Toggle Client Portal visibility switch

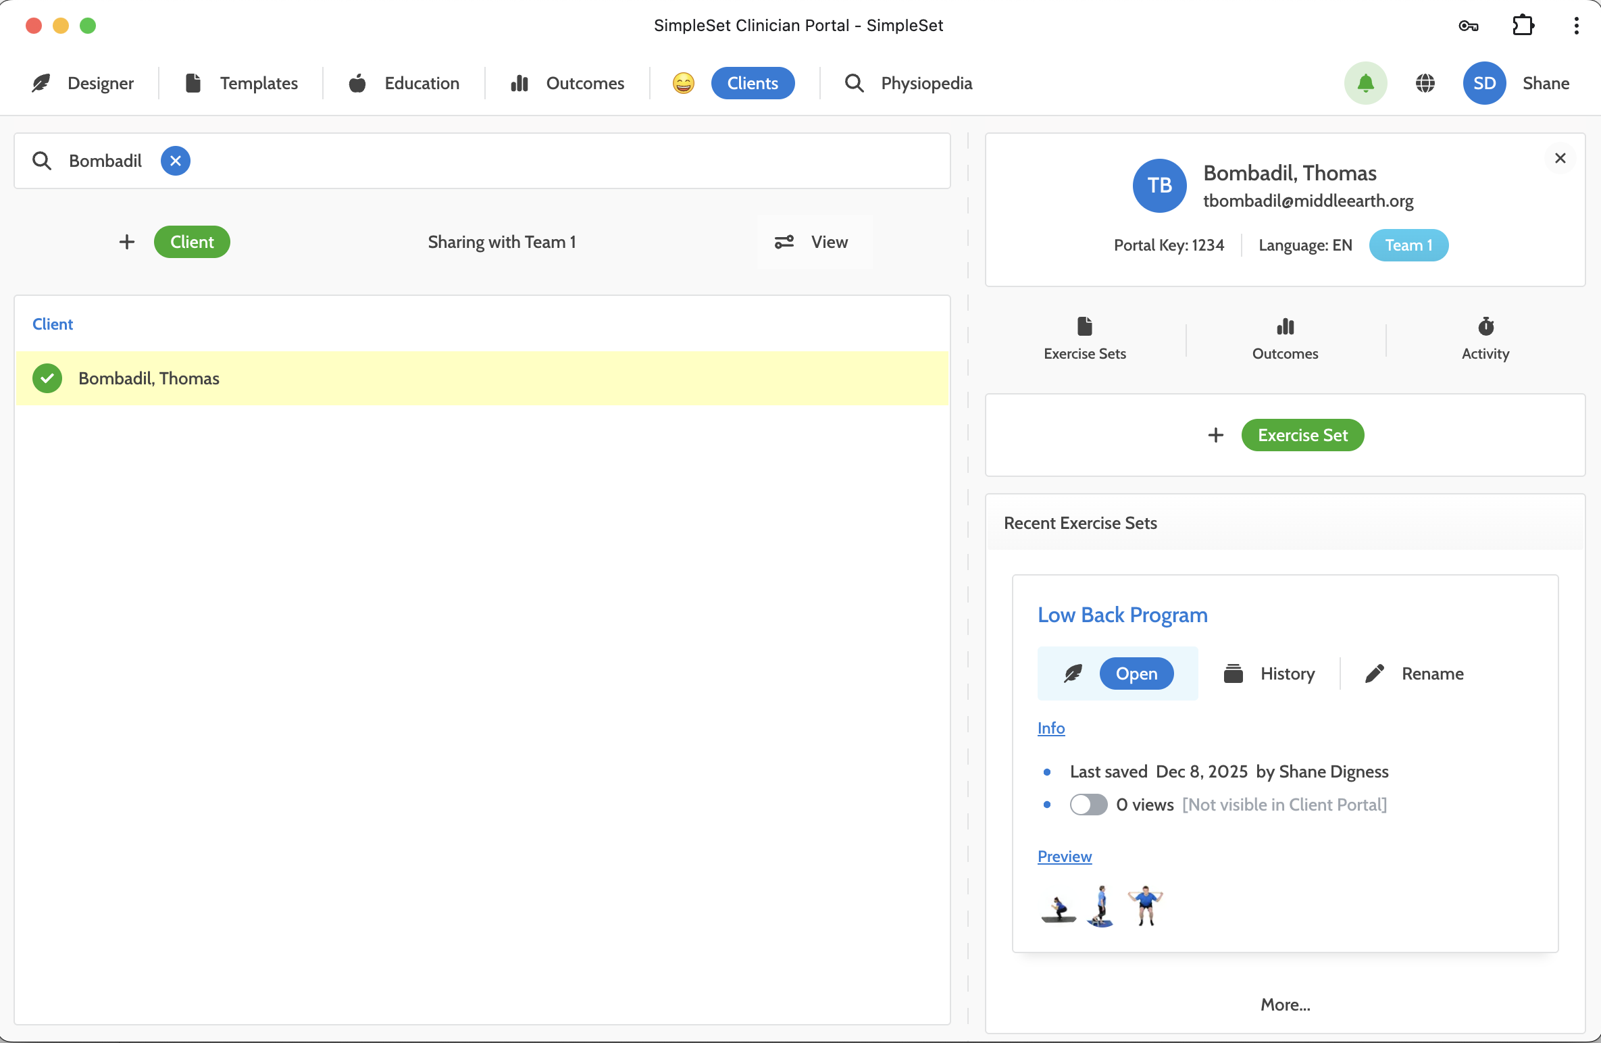[x=1088, y=805]
